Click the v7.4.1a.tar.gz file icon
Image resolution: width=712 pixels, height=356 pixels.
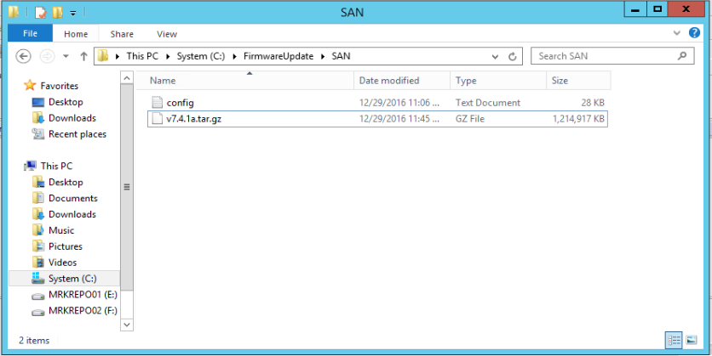[x=157, y=119]
